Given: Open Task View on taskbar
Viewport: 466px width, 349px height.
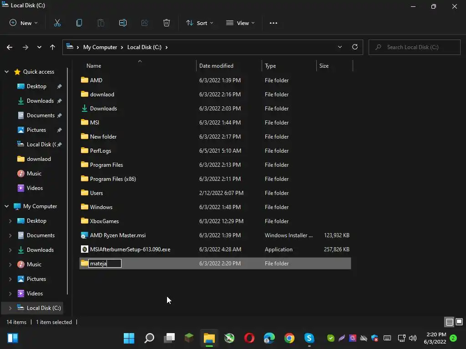Looking at the screenshot, I should tap(169, 338).
